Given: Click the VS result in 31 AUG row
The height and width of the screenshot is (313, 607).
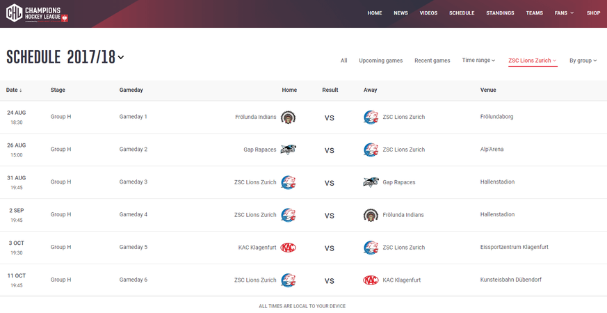Looking at the screenshot, I should (330, 183).
